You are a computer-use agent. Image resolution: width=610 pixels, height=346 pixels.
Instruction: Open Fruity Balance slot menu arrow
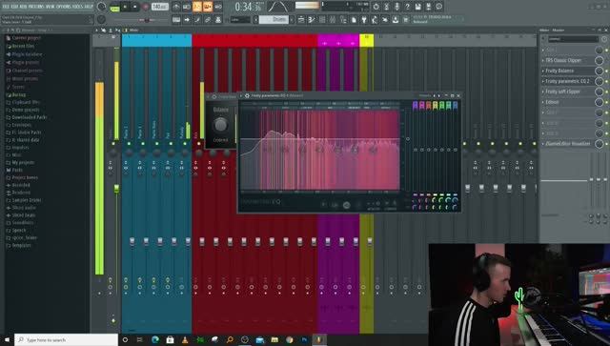(x=543, y=71)
